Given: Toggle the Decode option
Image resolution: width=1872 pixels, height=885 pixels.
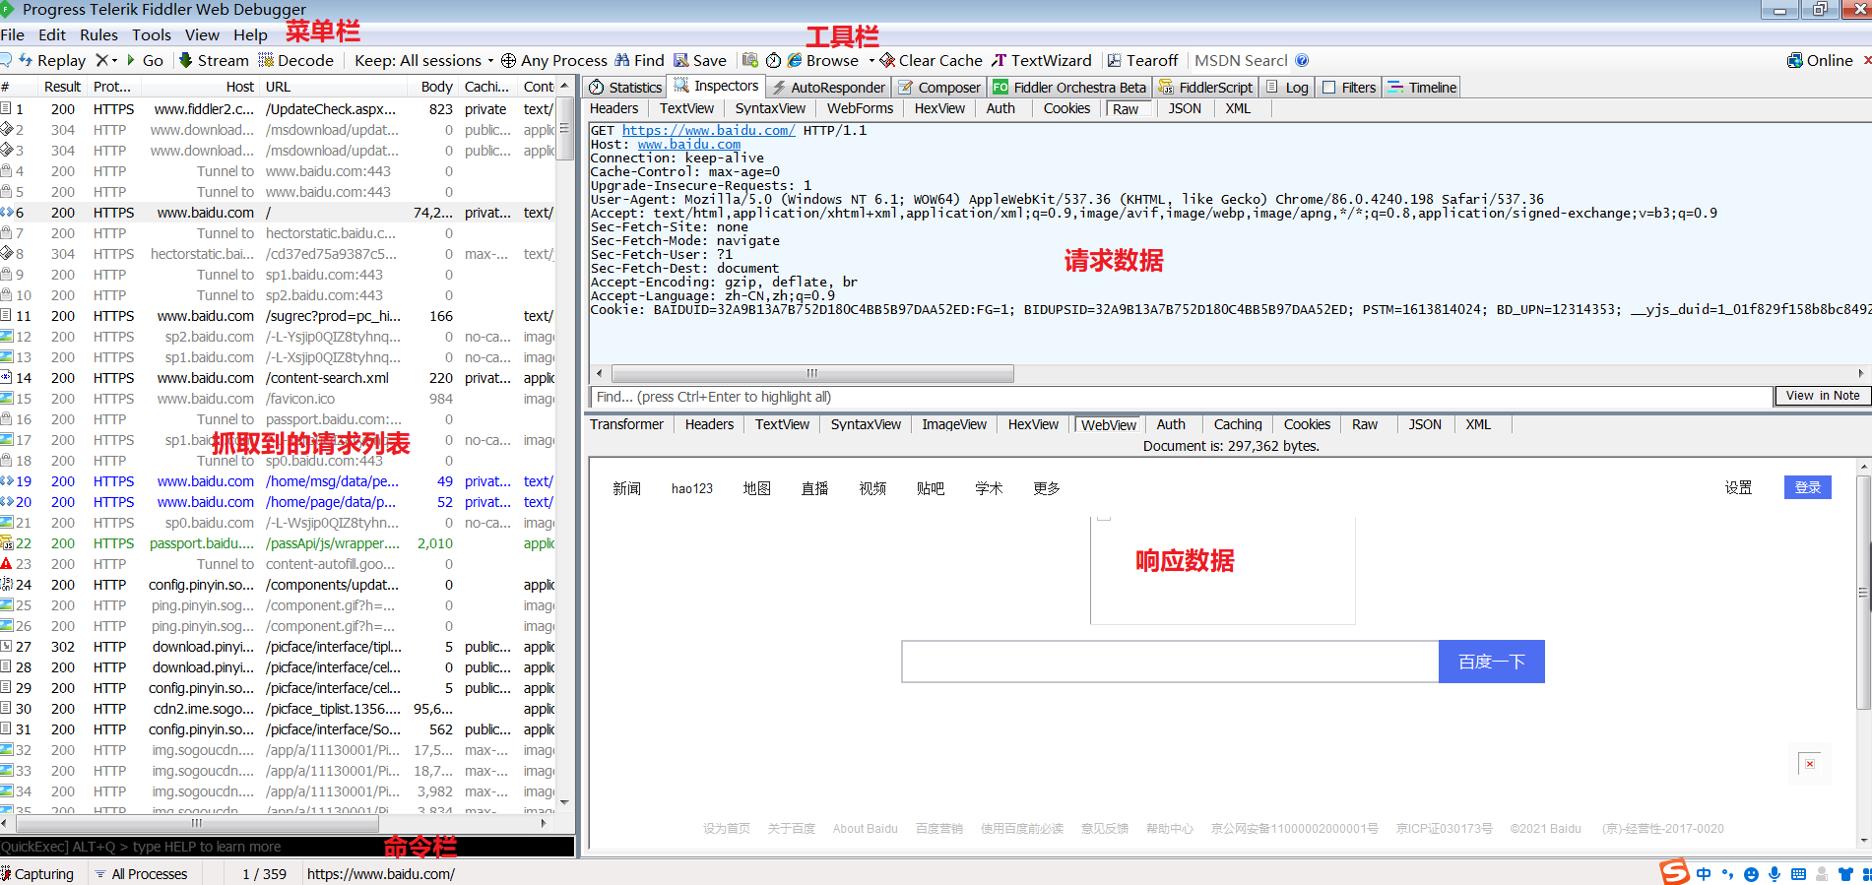Looking at the screenshot, I should pos(296,60).
